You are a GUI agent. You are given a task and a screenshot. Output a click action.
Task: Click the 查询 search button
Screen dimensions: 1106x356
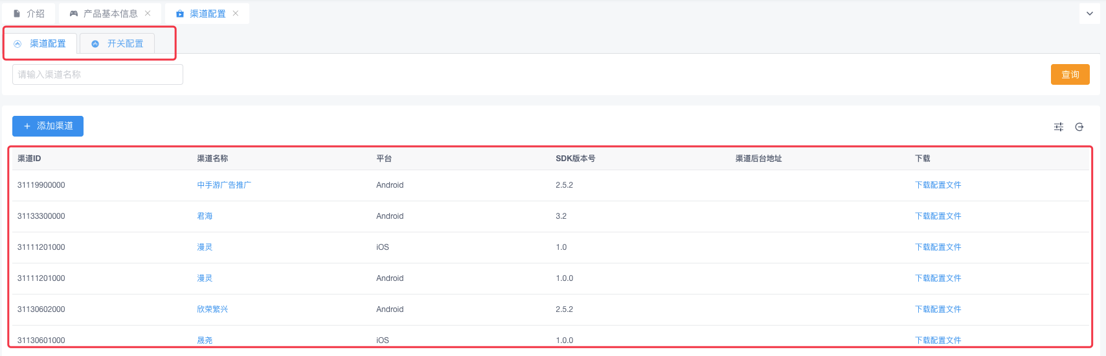click(x=1070, y=74)
